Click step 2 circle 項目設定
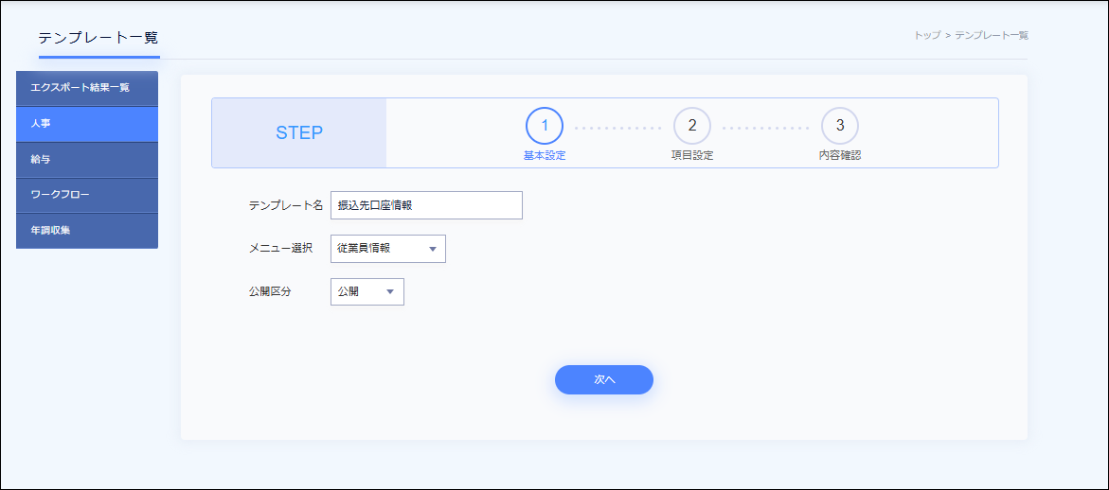This screenshot has width=1109, height=490. (692, 126)
